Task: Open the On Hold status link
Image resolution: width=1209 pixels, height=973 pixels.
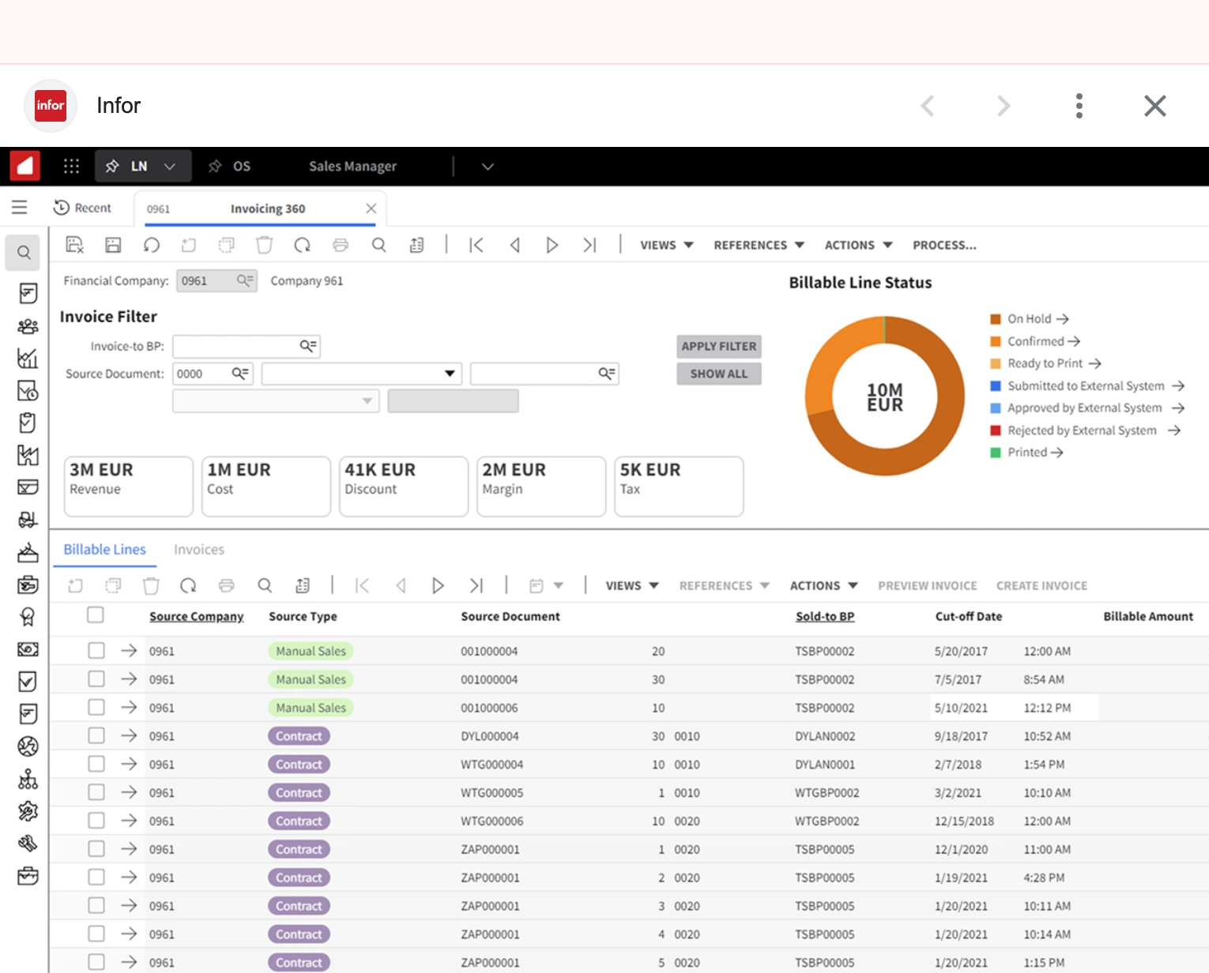Action: [x=1038, y=318]
